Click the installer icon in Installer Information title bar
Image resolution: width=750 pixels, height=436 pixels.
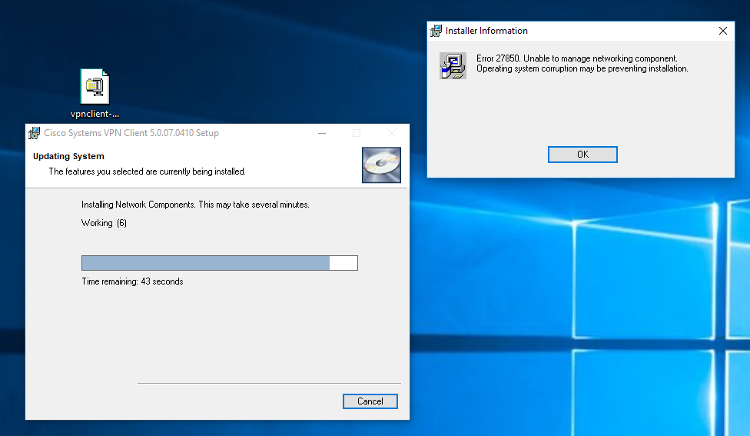(436, 31)
